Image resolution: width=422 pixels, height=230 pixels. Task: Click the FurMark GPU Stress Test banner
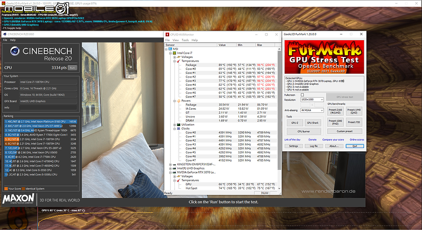324,57
